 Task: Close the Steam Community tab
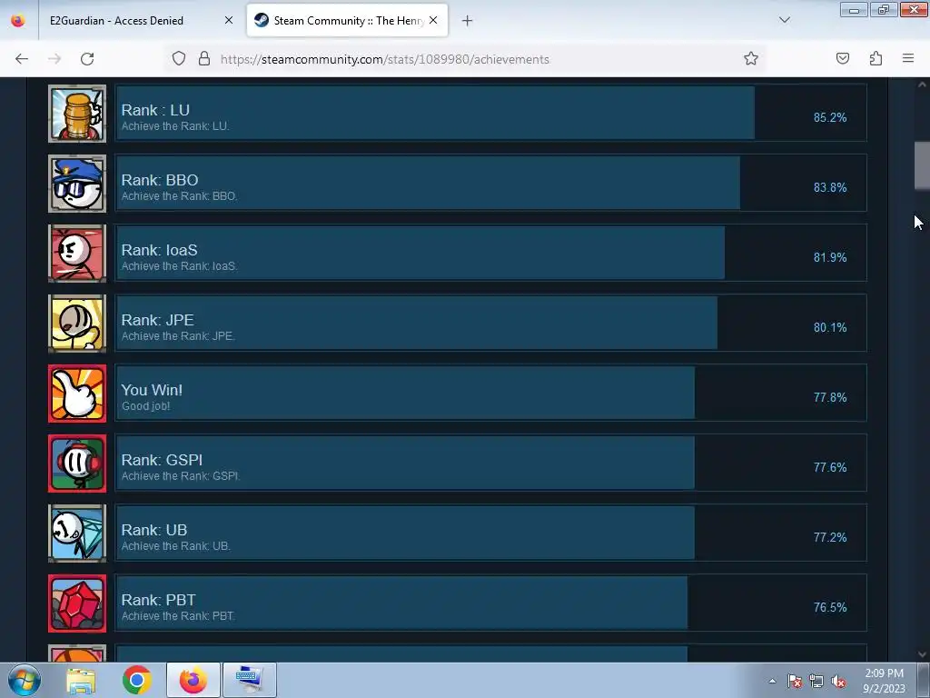(x=433, y=20)
